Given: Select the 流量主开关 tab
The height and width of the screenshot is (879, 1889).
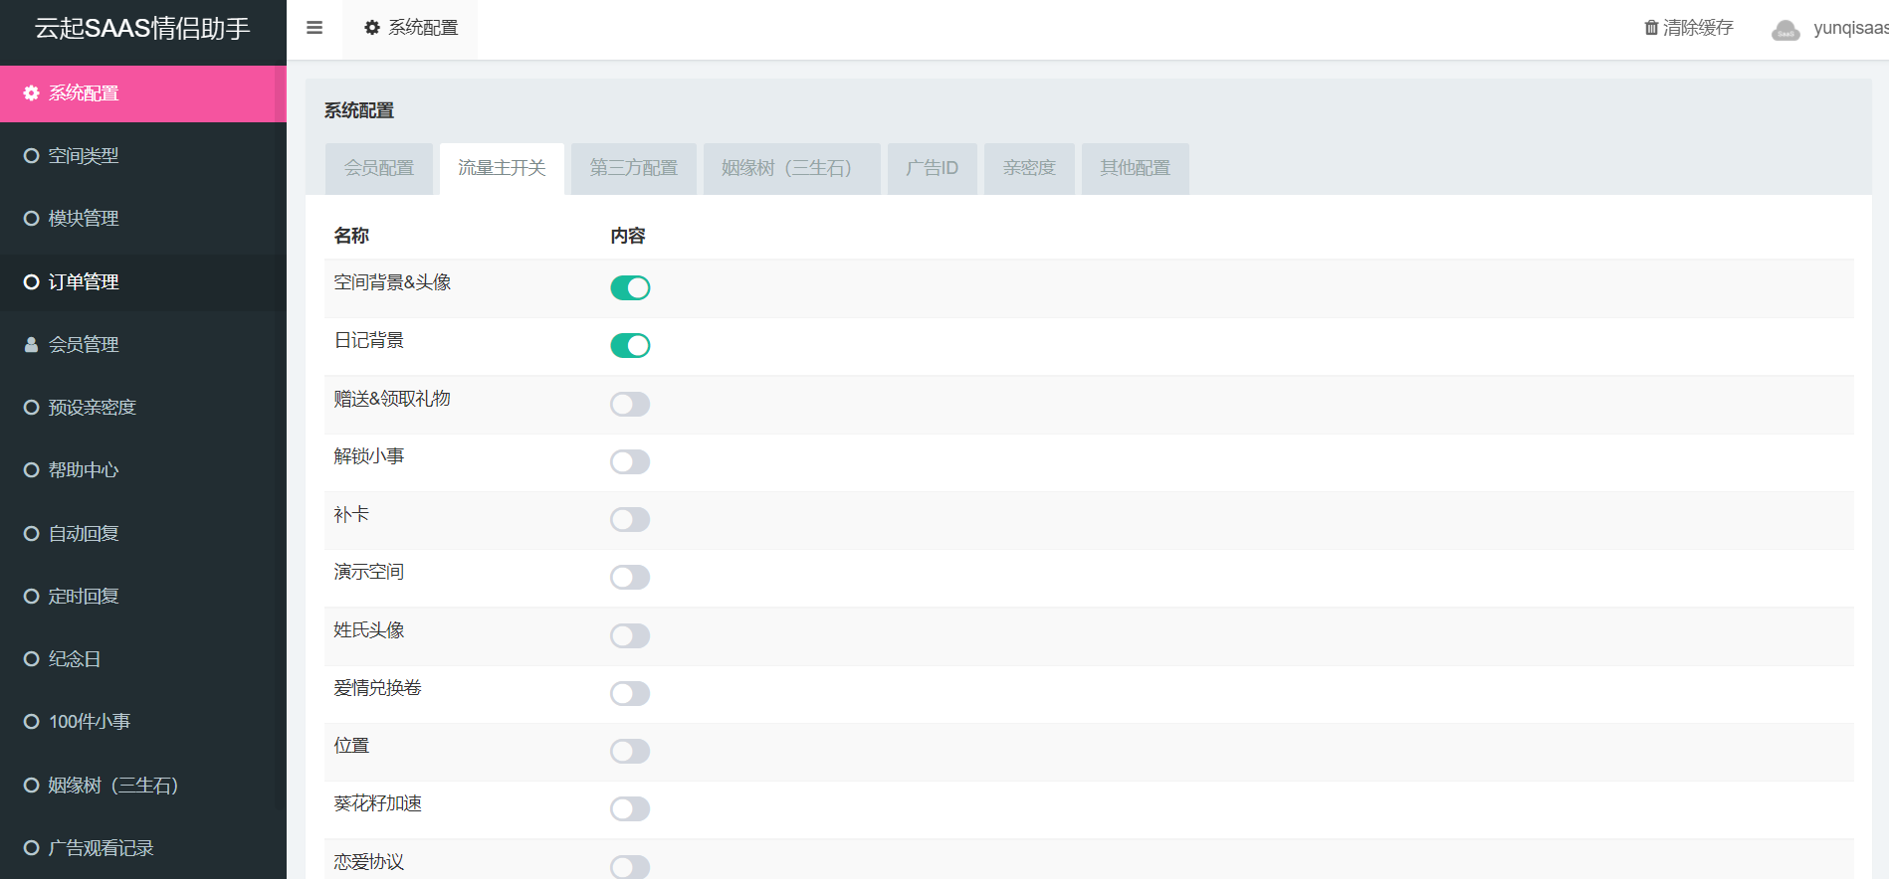Looking at the screenshot, I should point(502,168).
